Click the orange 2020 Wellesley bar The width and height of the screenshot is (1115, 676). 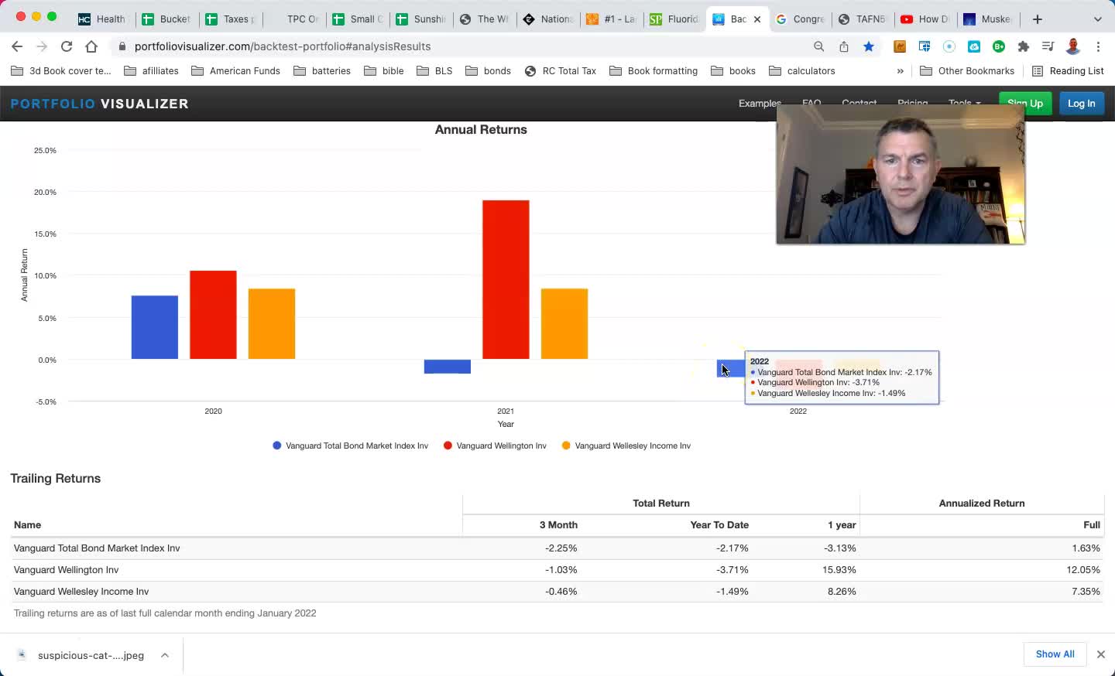coord(272,324)
